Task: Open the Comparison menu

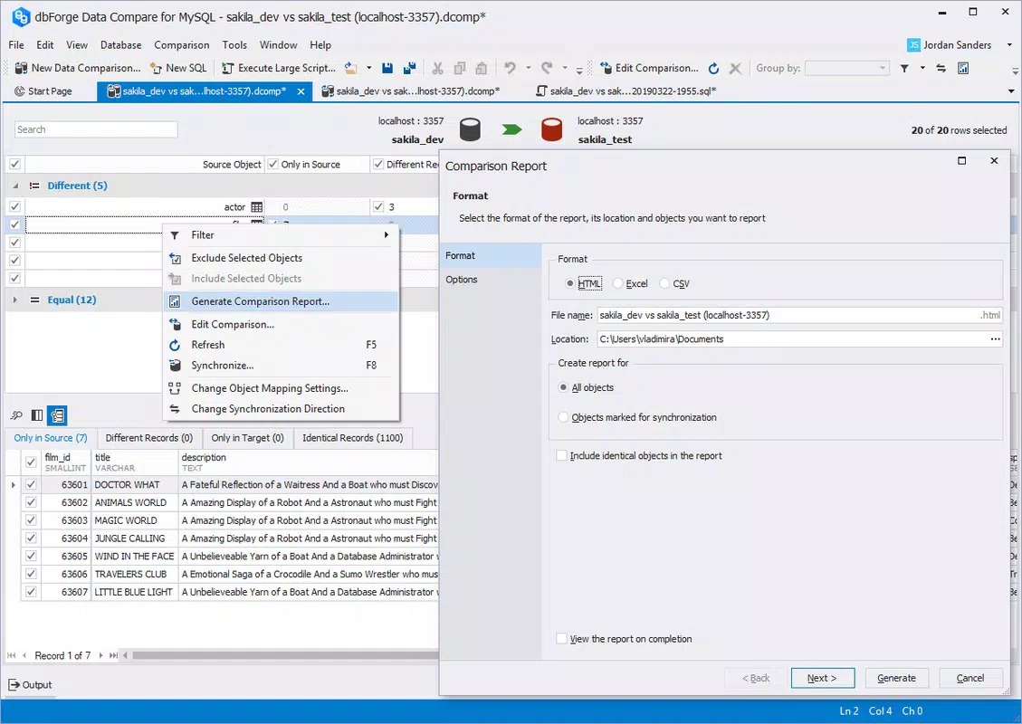Action: coord(182,45)
